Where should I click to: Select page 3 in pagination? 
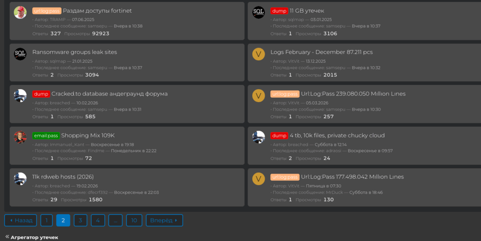tap(80, 220)
